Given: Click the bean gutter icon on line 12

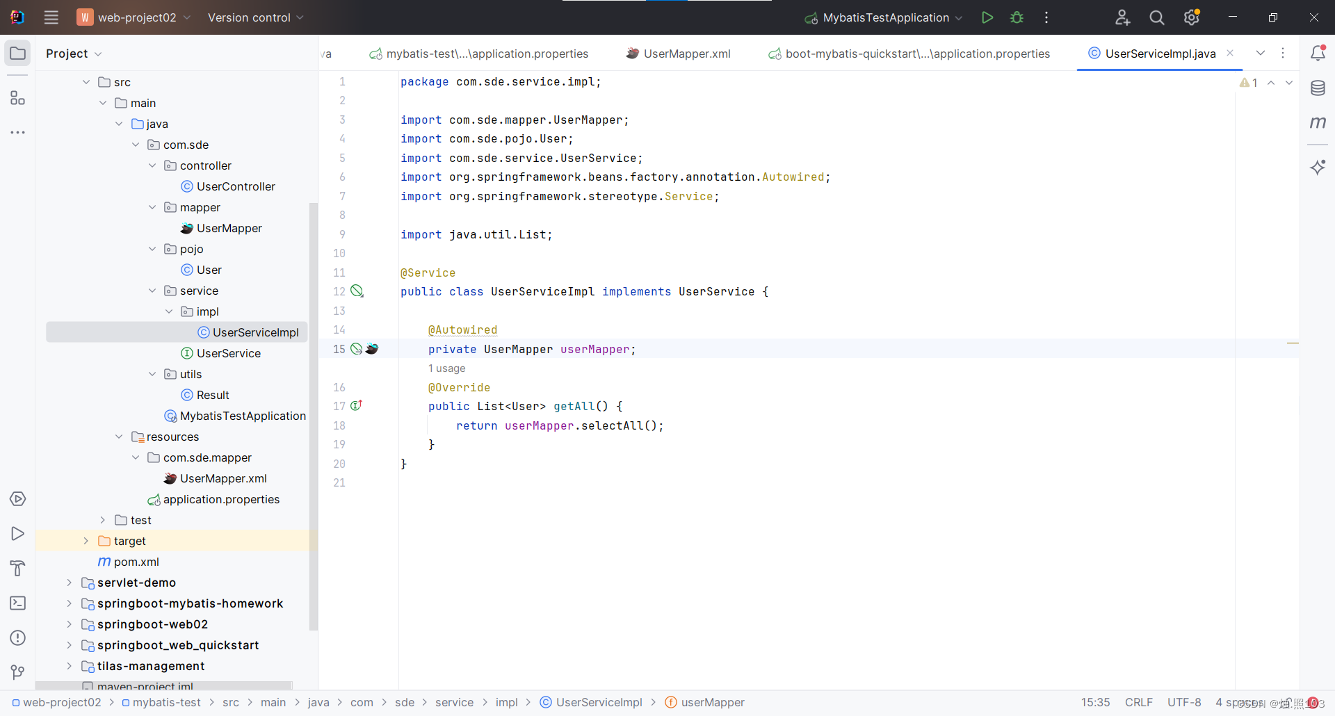Looking at the screenshot, I should point(357,291).
